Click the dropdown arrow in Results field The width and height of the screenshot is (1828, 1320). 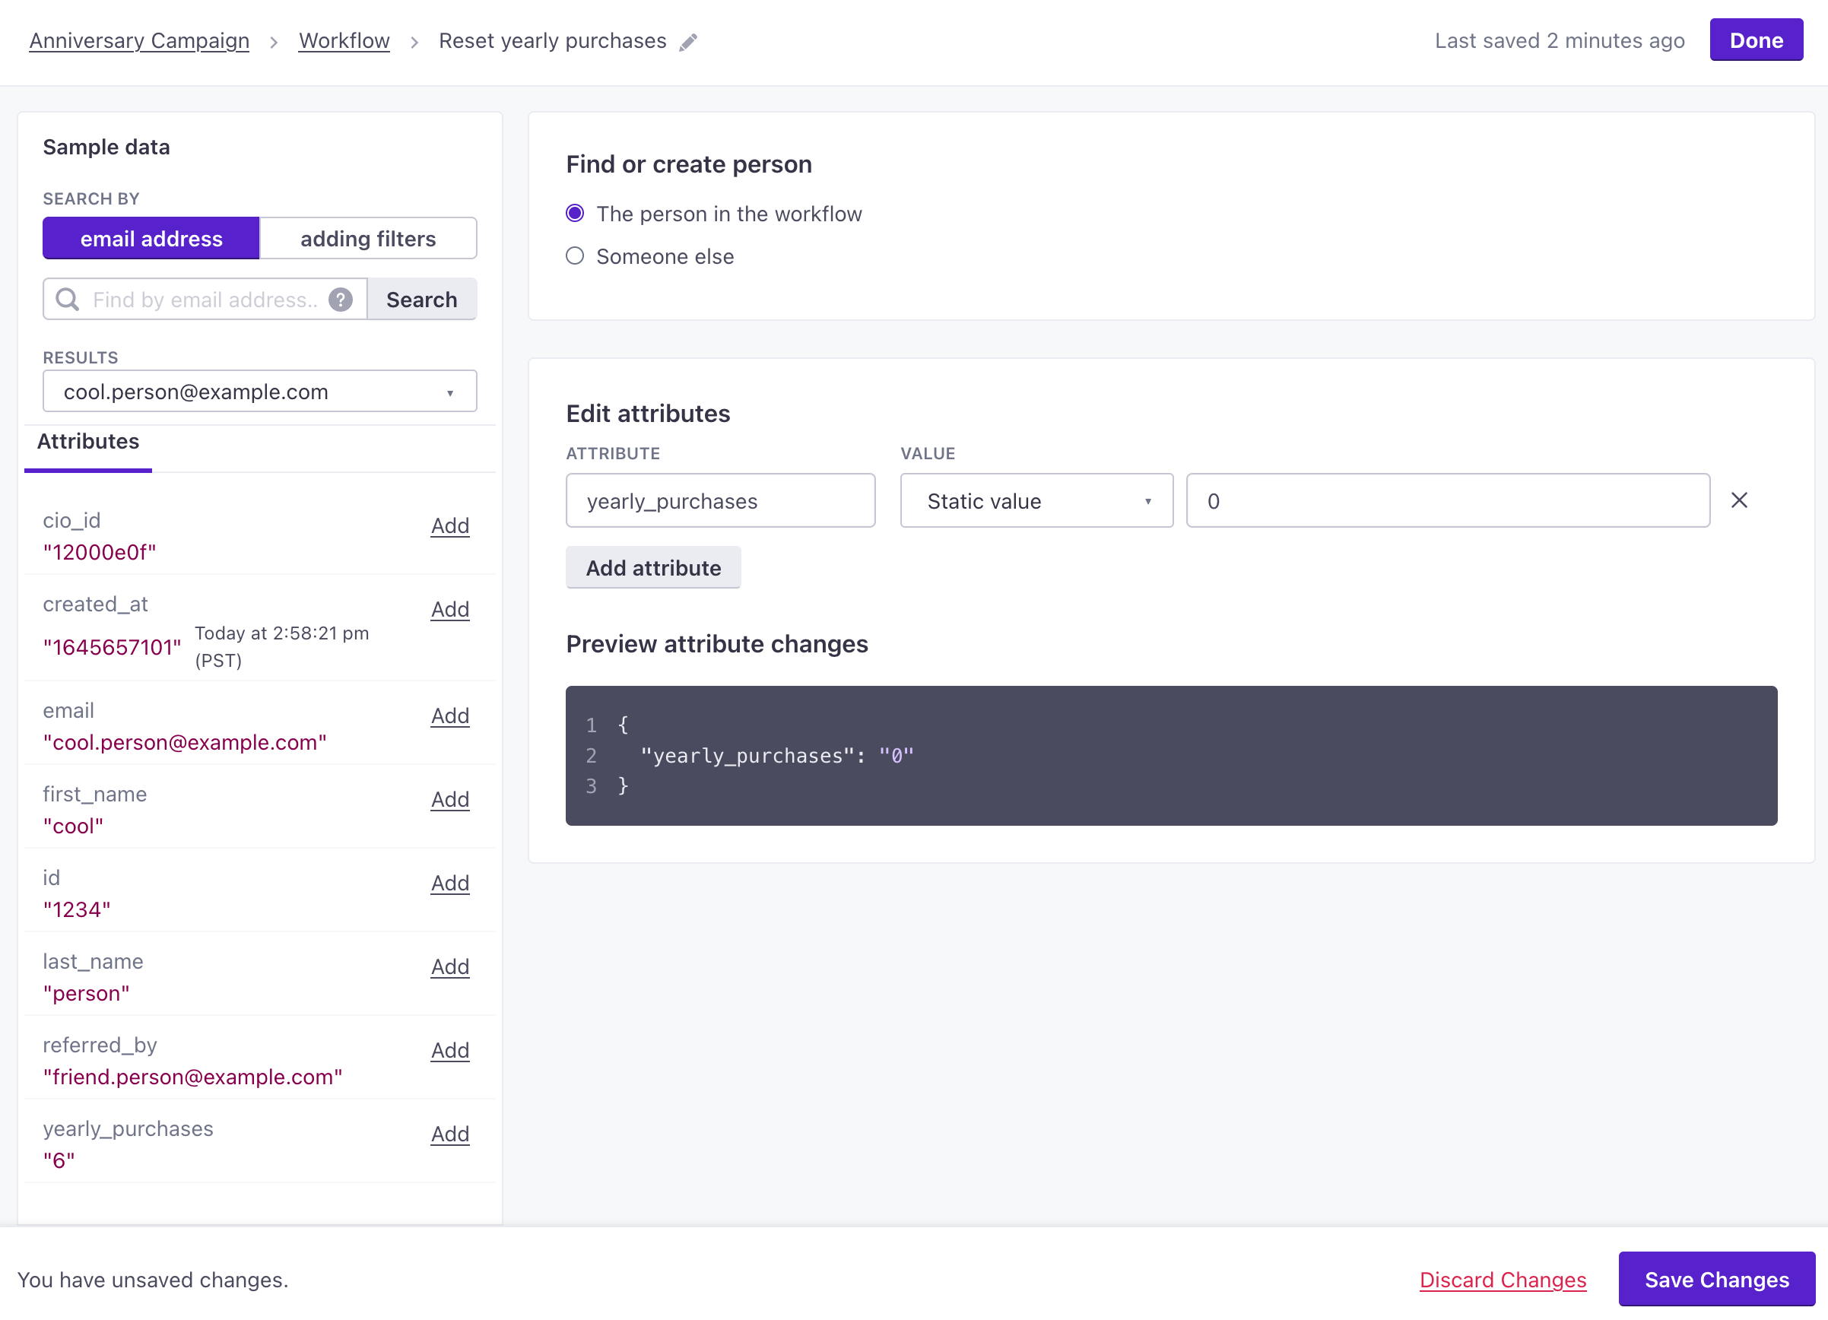452,392
